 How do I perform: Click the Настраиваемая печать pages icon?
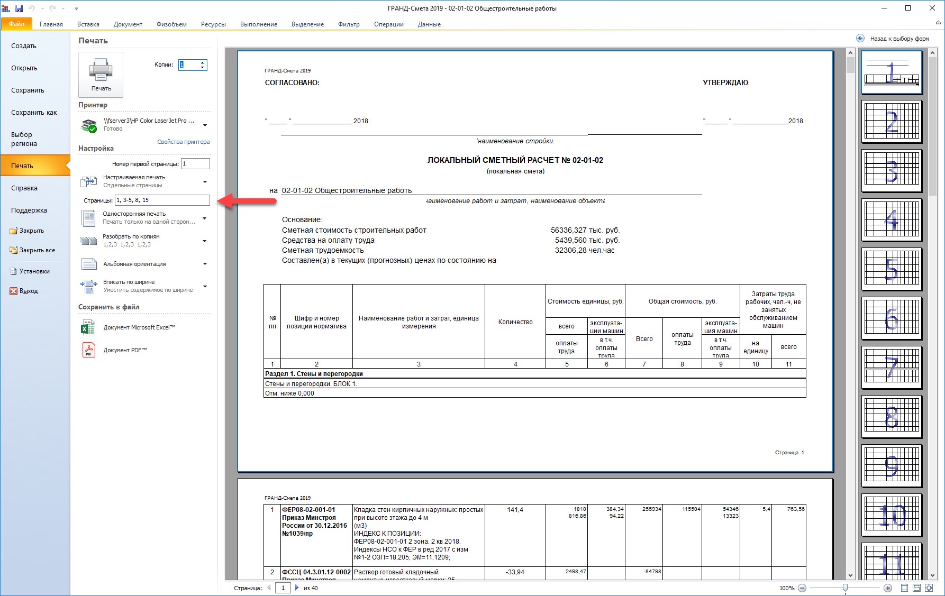click(88, 181)
